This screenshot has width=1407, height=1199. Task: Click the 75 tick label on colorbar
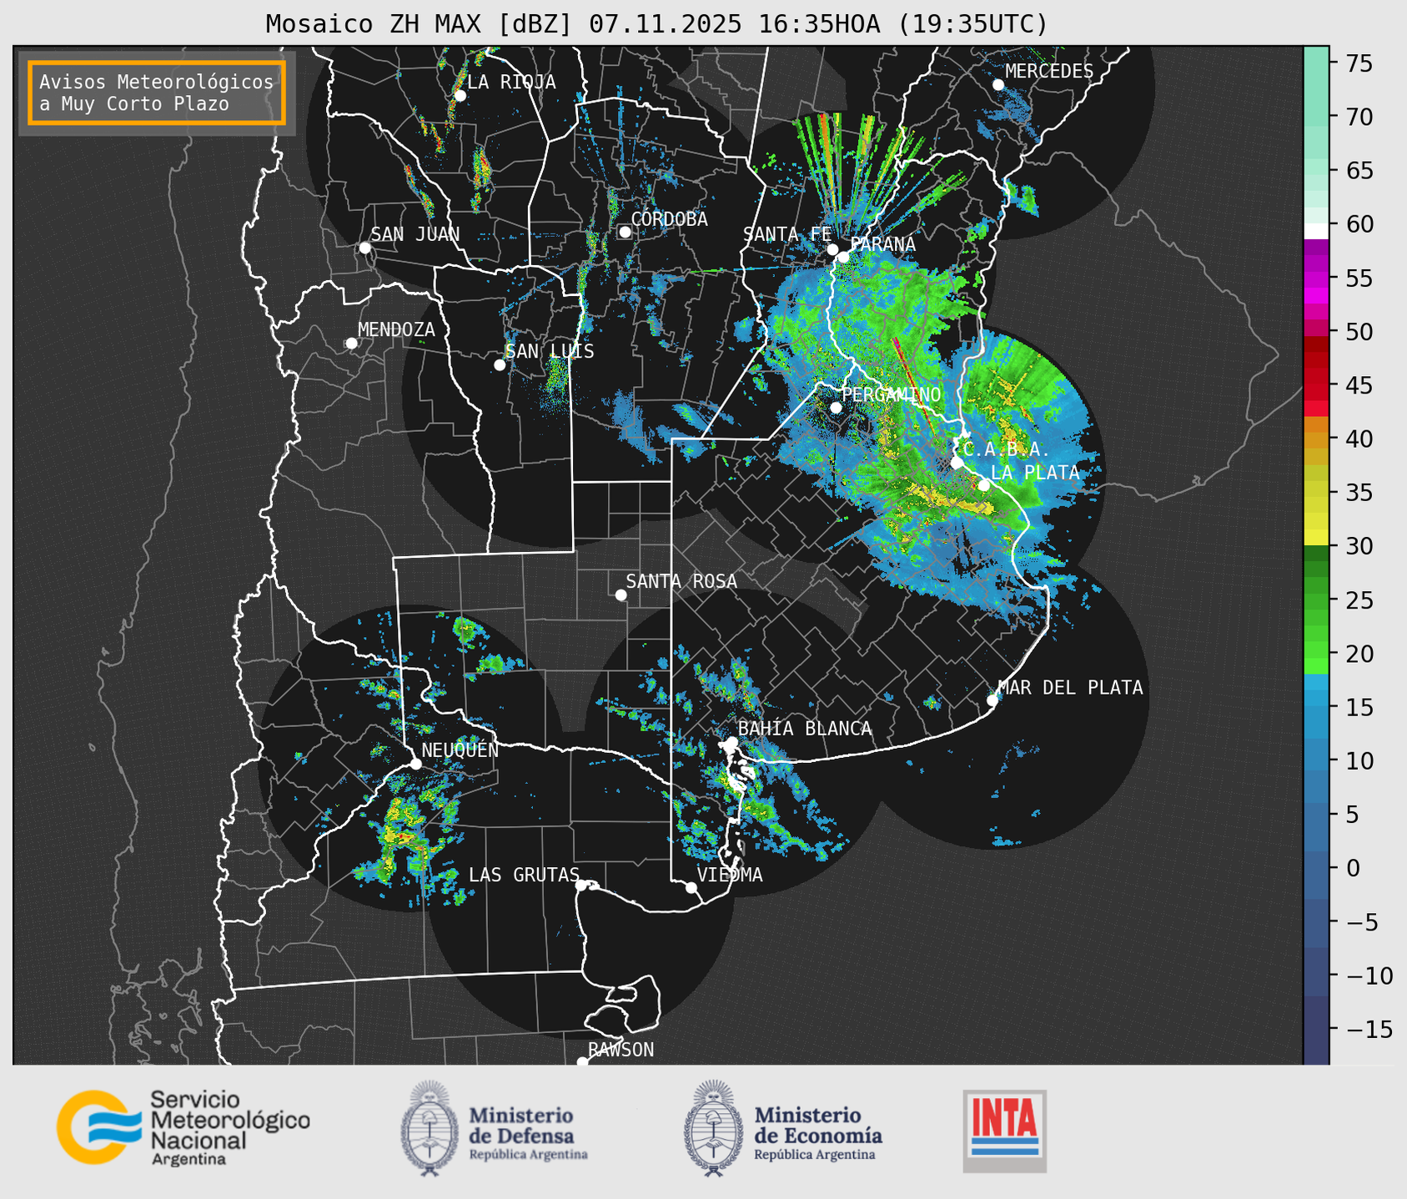point(1359,63)
